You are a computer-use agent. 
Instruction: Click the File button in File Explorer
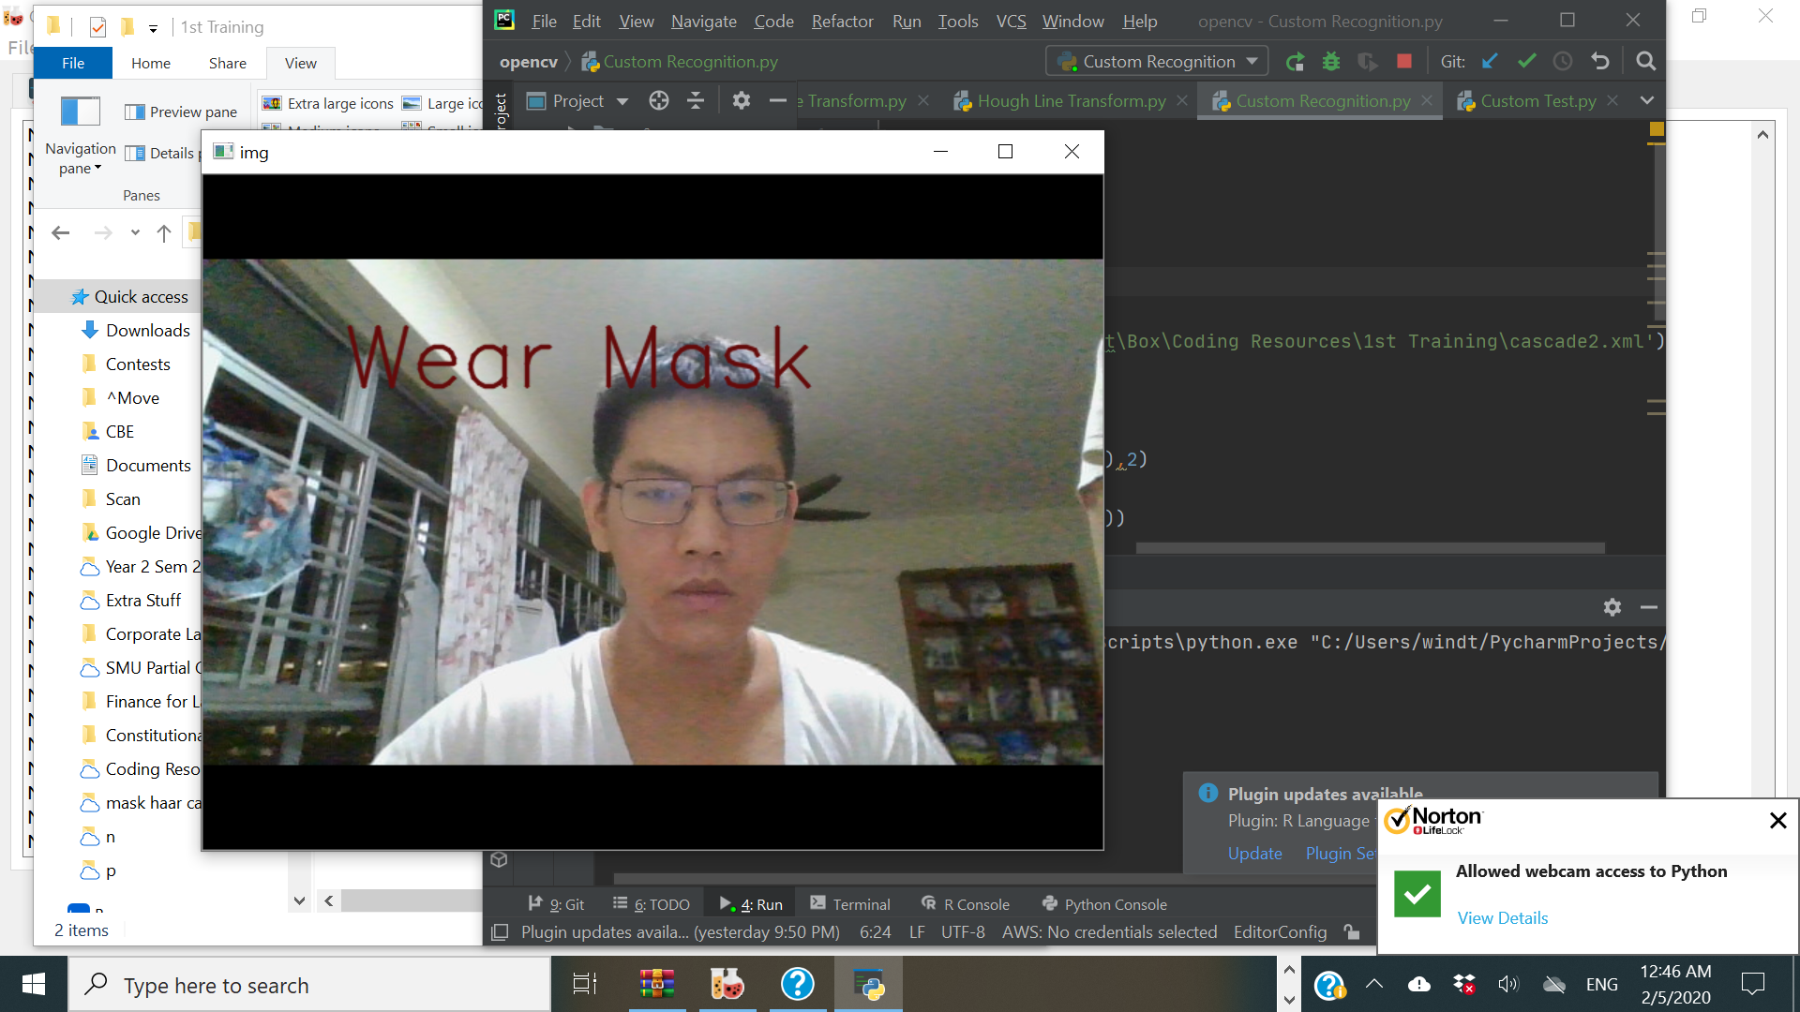pos(73,64)
